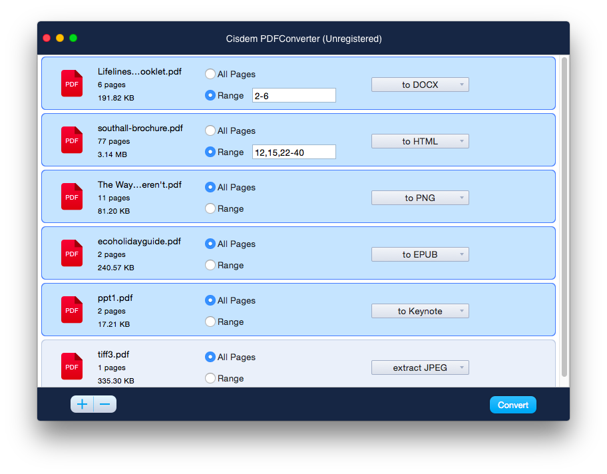Open the extract JPEG dropdown for tiff3.pdf

[420, 367]
